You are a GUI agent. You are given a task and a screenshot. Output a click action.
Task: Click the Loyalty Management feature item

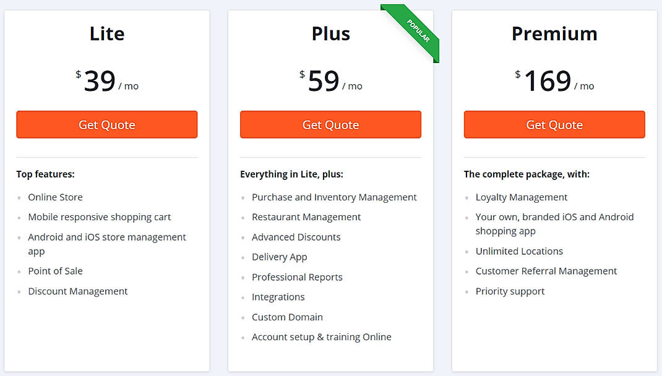[522, 197]
